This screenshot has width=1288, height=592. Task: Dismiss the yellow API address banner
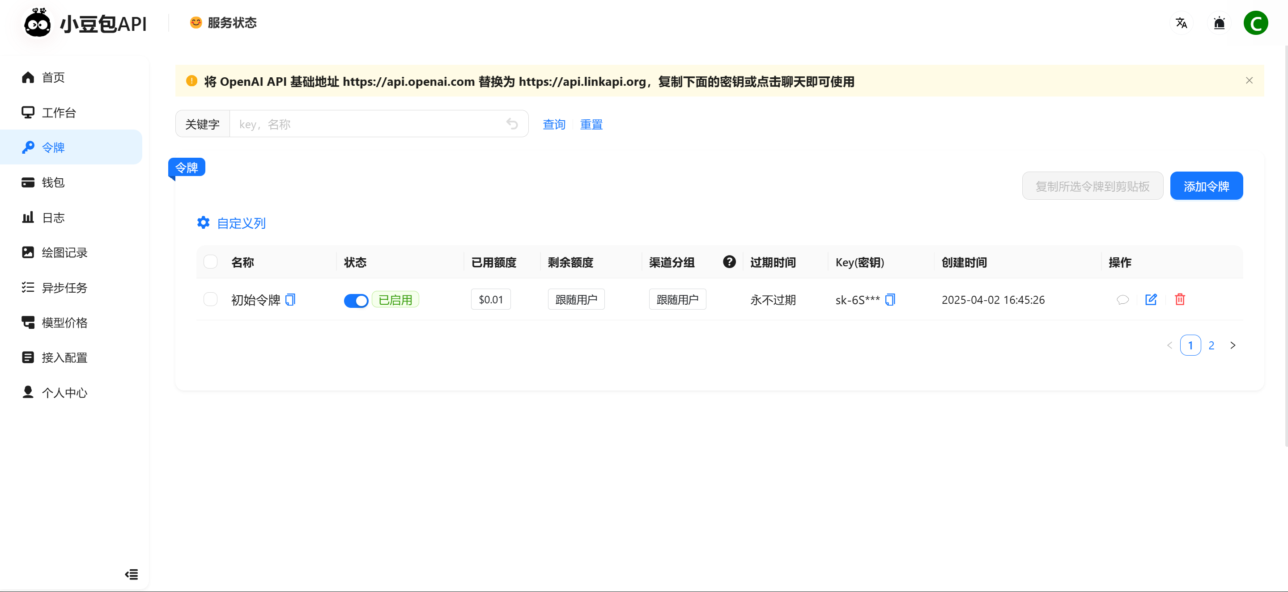[x=1249, y=81]
